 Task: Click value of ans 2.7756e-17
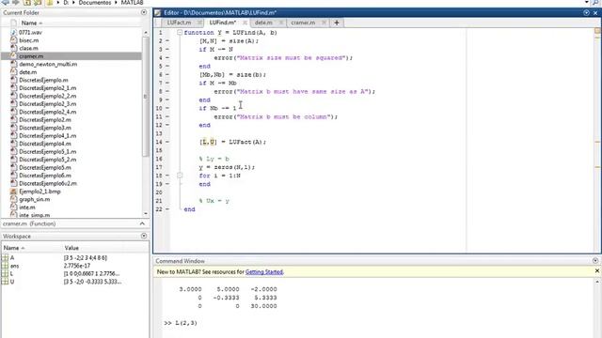77,266
